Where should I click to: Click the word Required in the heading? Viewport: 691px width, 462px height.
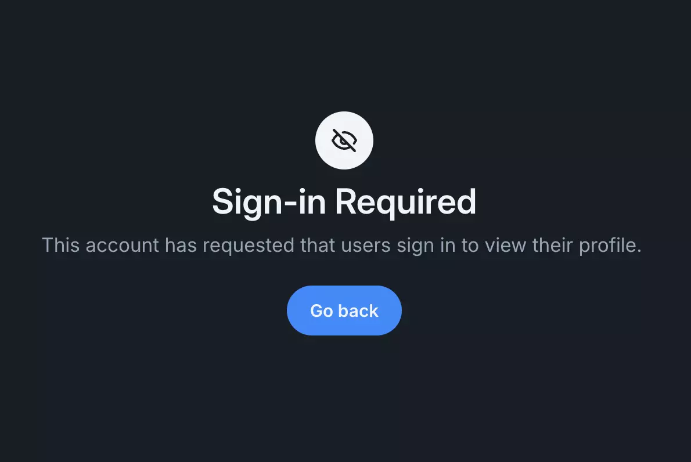pyautogui.click(x=405, y=202)
